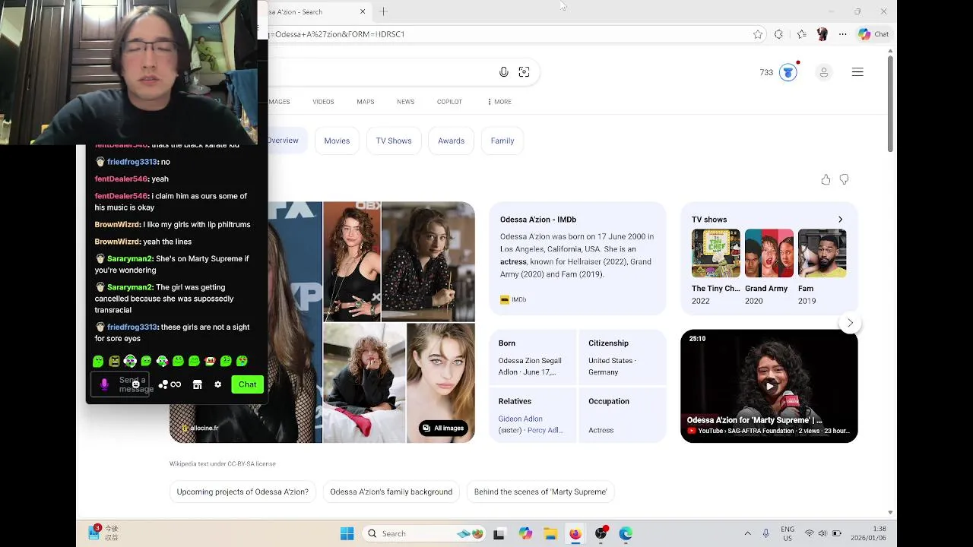
Task: Open the visual search camera icon
Action: point(524,72)
